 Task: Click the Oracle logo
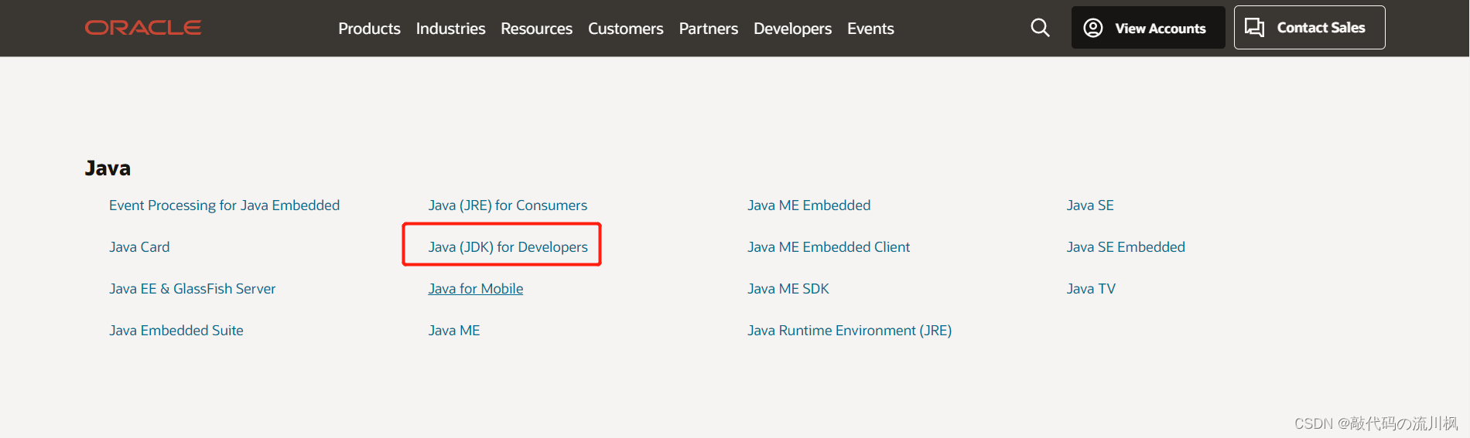click(143, 28)
